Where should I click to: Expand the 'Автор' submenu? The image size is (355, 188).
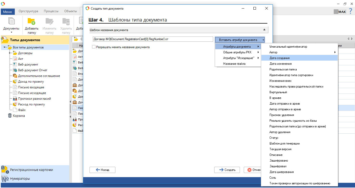(x=299, y=52)
